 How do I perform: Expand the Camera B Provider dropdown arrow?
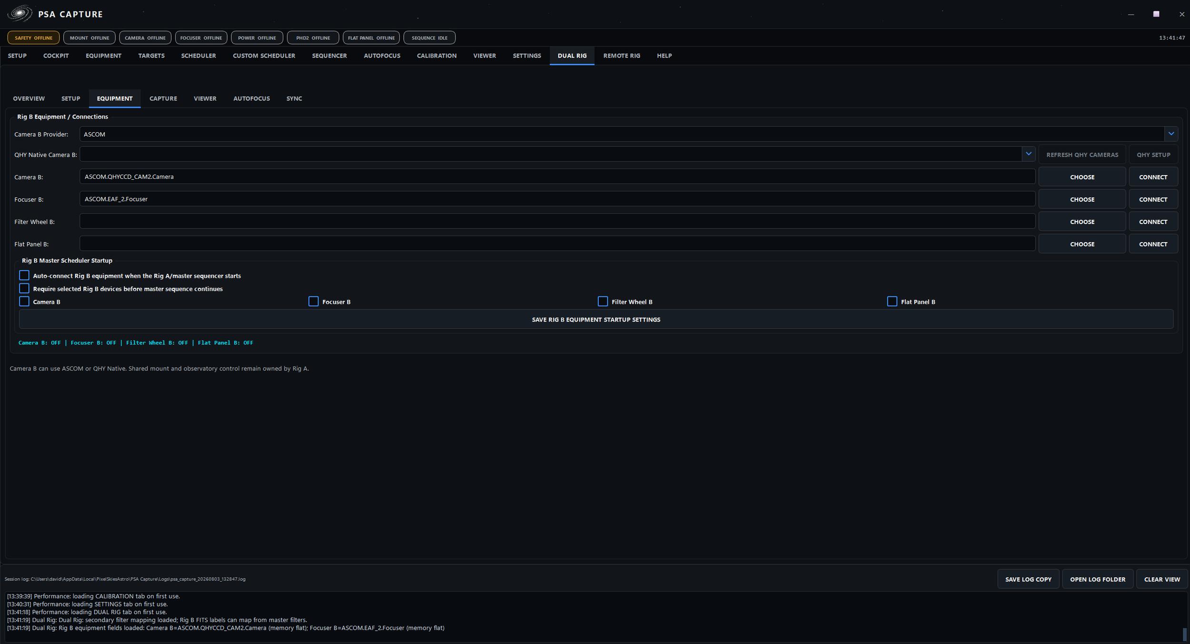[x=1171, y=134]
